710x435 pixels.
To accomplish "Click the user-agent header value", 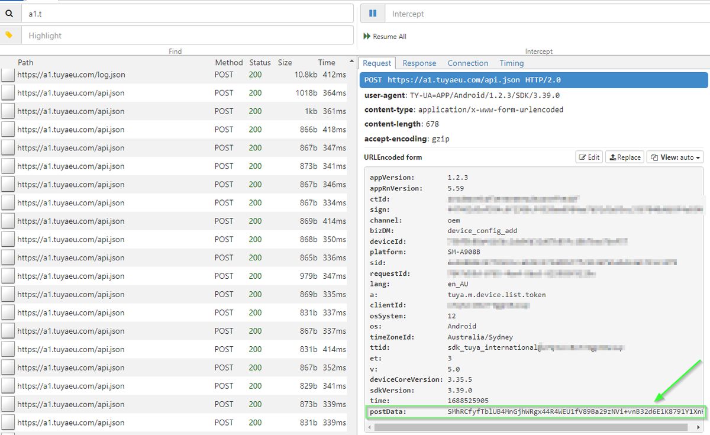I will click(x=485, y=95).
